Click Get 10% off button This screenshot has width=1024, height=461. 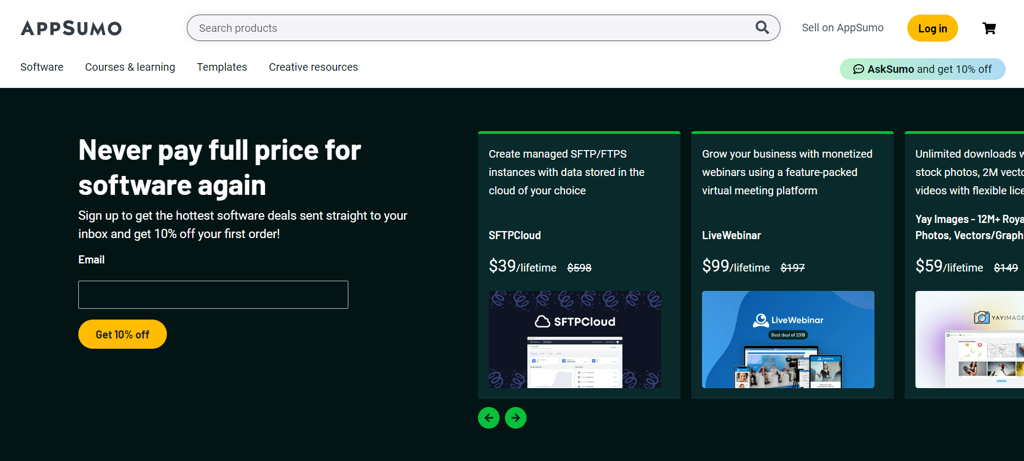[123, 334]
